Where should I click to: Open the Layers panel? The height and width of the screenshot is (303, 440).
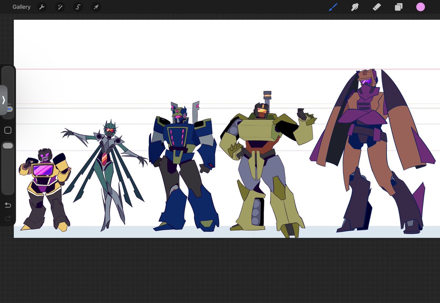pos(399,7)
